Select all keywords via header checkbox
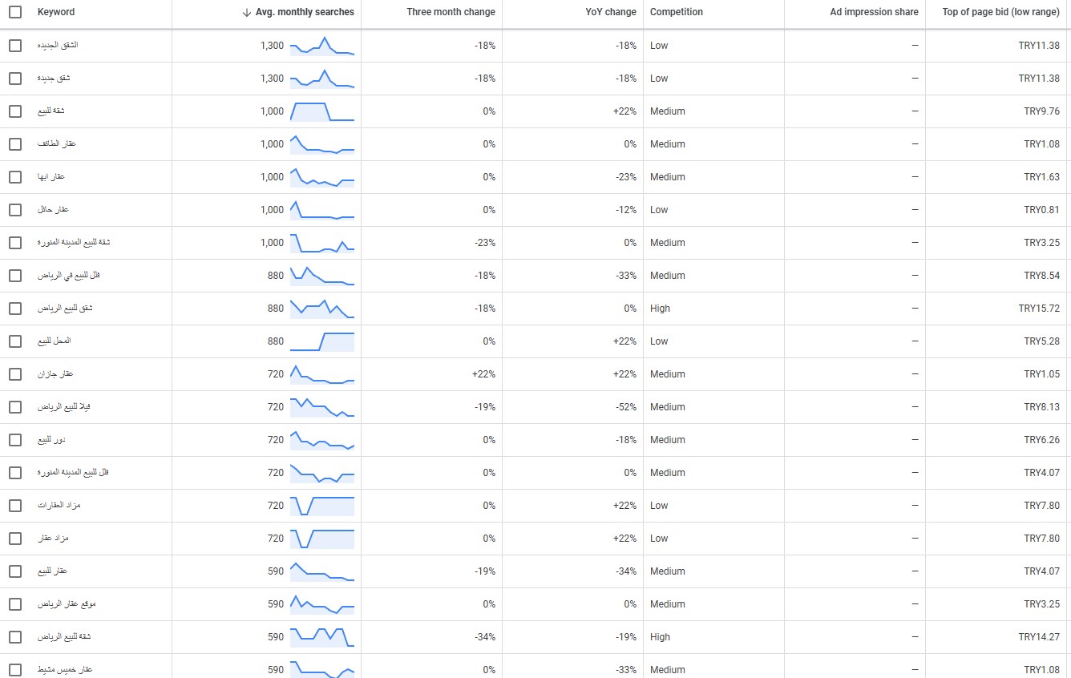Screen dimensions: 1071x678 14,12
